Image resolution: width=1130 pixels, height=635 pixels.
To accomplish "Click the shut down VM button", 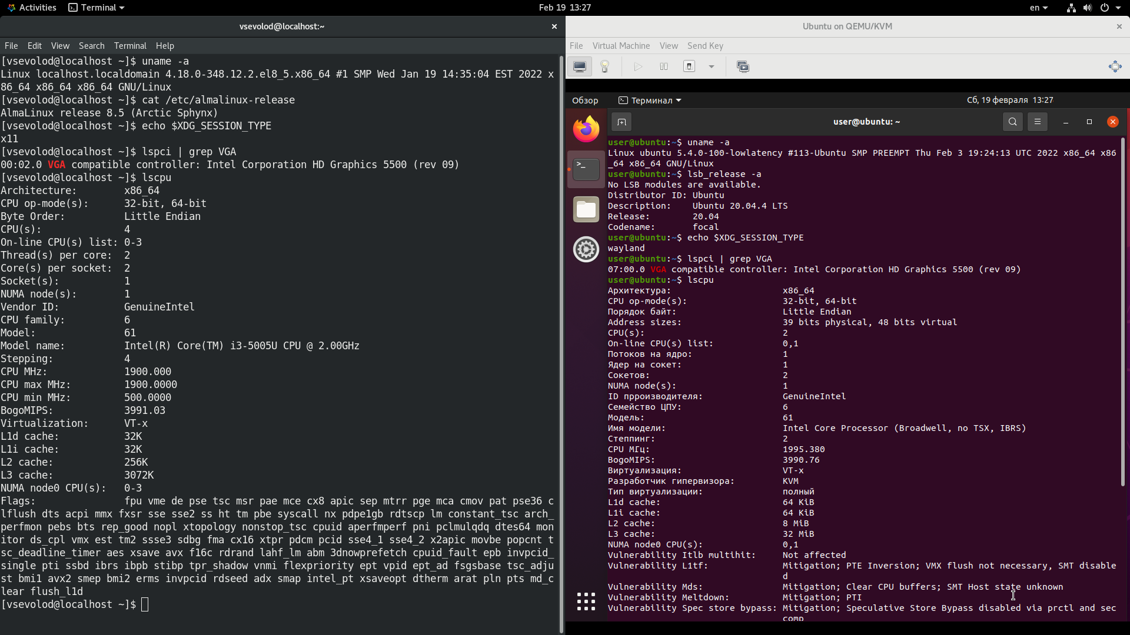I will (689, 66).
